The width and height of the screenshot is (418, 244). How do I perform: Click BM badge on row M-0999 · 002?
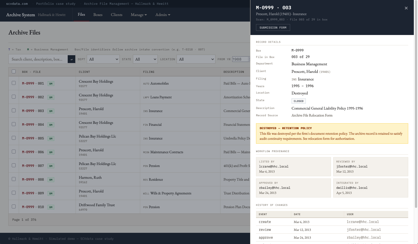51,97
